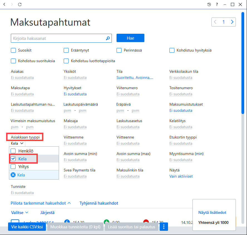Go to next page arrow
Screen dimensions: 247x235
click(x=232, y=22)
